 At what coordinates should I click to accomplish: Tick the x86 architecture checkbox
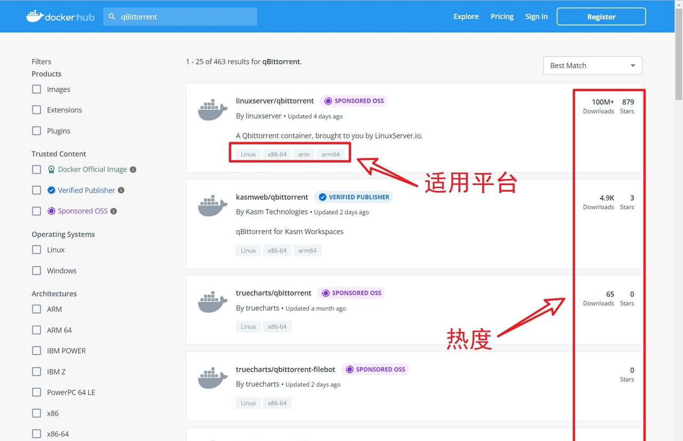point(36,413)
